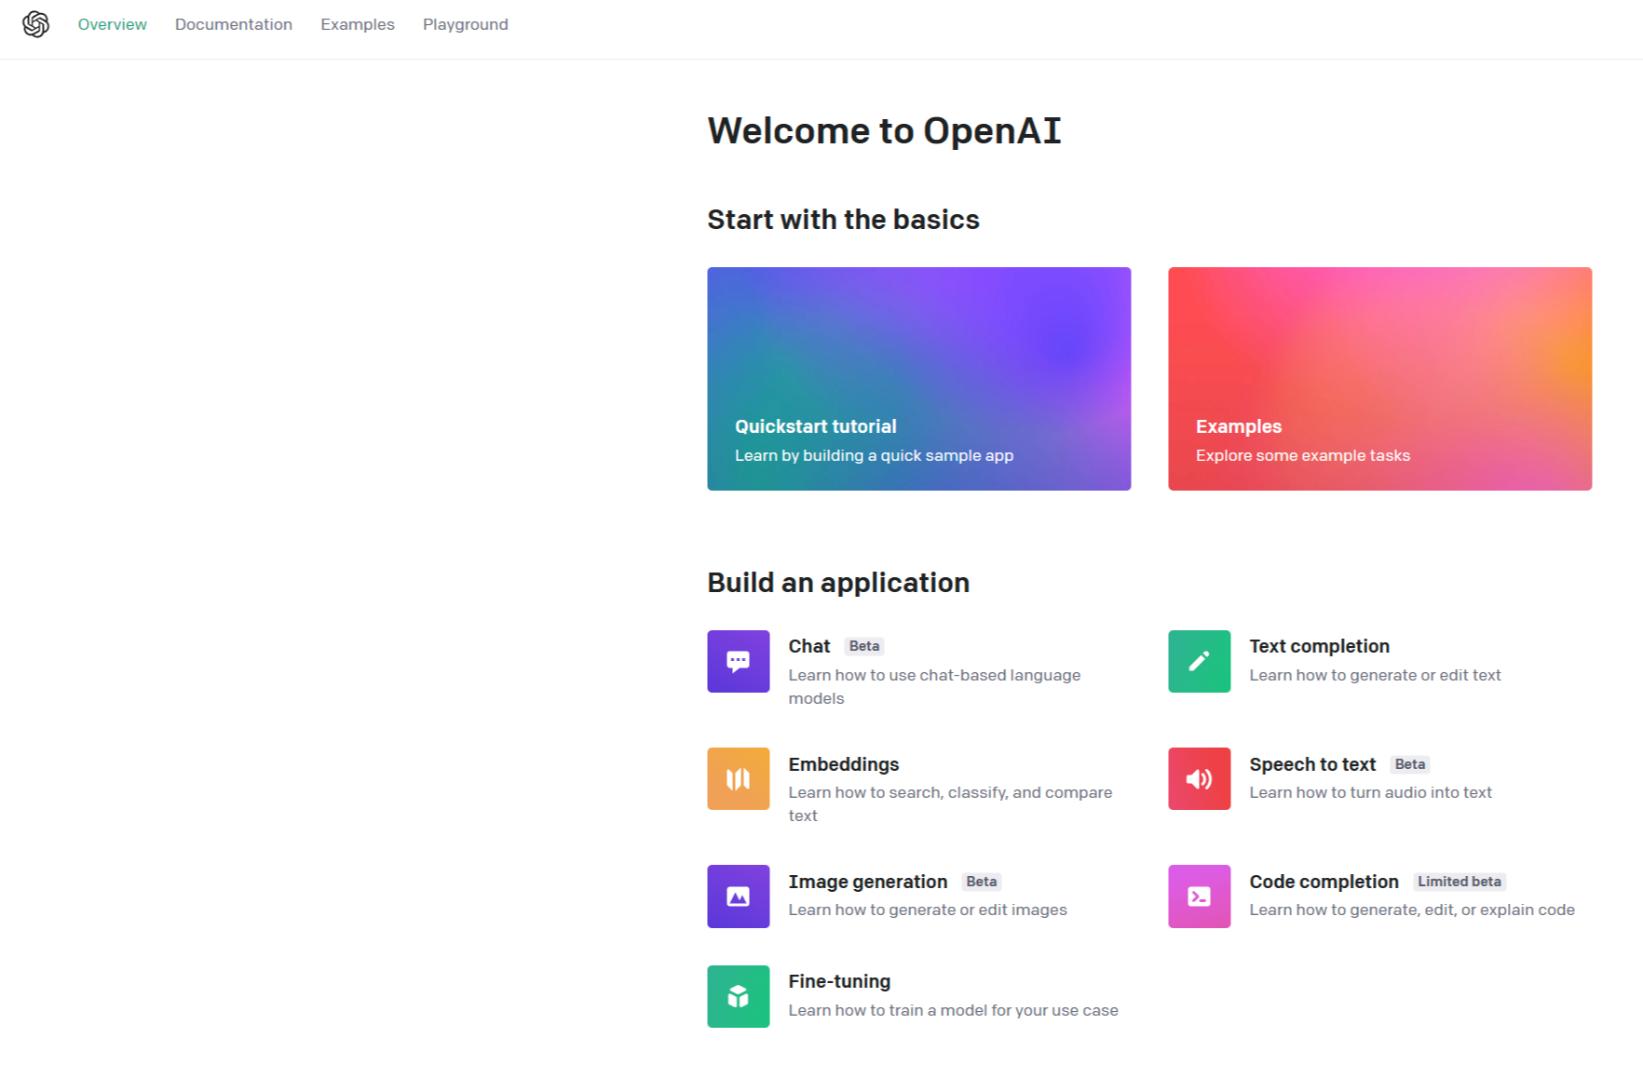Click the Code completion heading
The width and height of the screenshot is (1643, 1065).
(x=1324, y=882)
